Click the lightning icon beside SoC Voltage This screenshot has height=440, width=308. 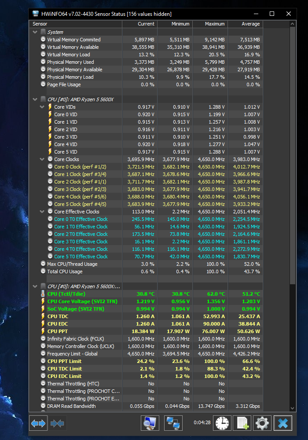pyautogui.click(x=43, y=309)
